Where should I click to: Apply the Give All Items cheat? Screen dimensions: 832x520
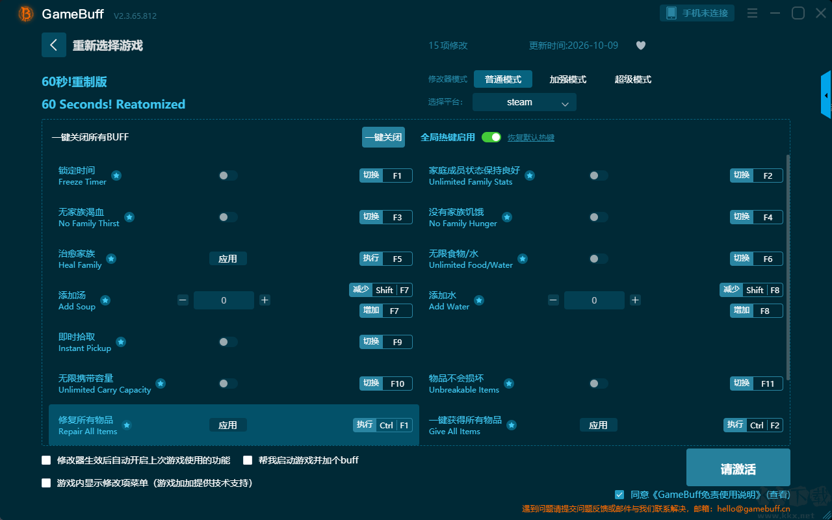[599, 425]
